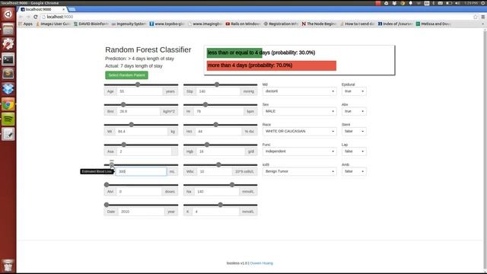Screen dimensions: 487x274
Task: Click the Date year input field showing 2010
Action: [141, 212]
